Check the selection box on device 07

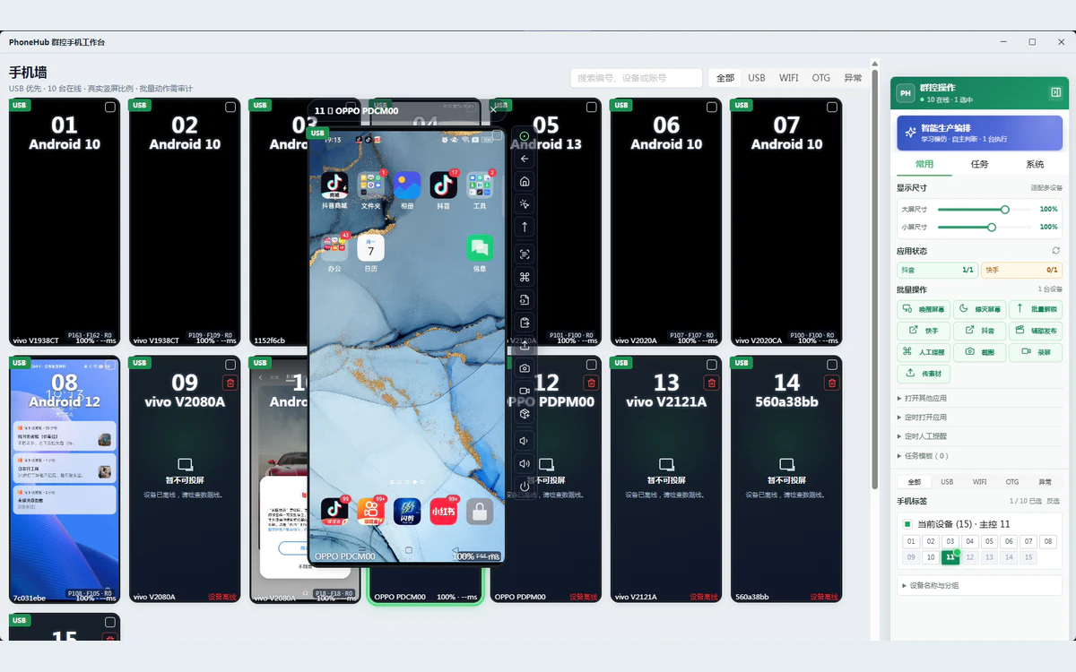pyautogui.click(x=832, y=107)
